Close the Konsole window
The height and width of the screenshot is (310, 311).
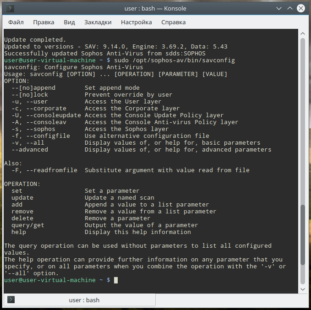(x=300, y=8)
